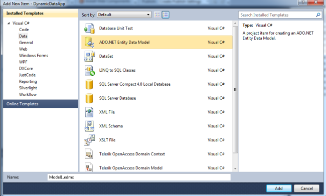
Task: Select the Silverlight category
Action: tap(28, 88)
